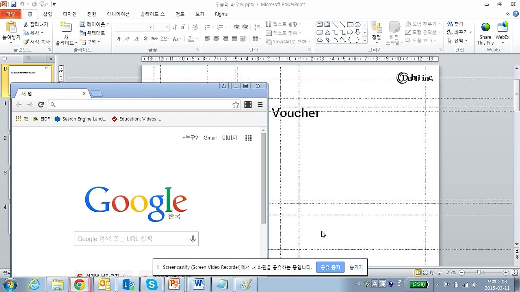The width and height of the screenshot is (520, 292).
Task: Click Find (찾기) binoculars button
Action: [455, 24]
